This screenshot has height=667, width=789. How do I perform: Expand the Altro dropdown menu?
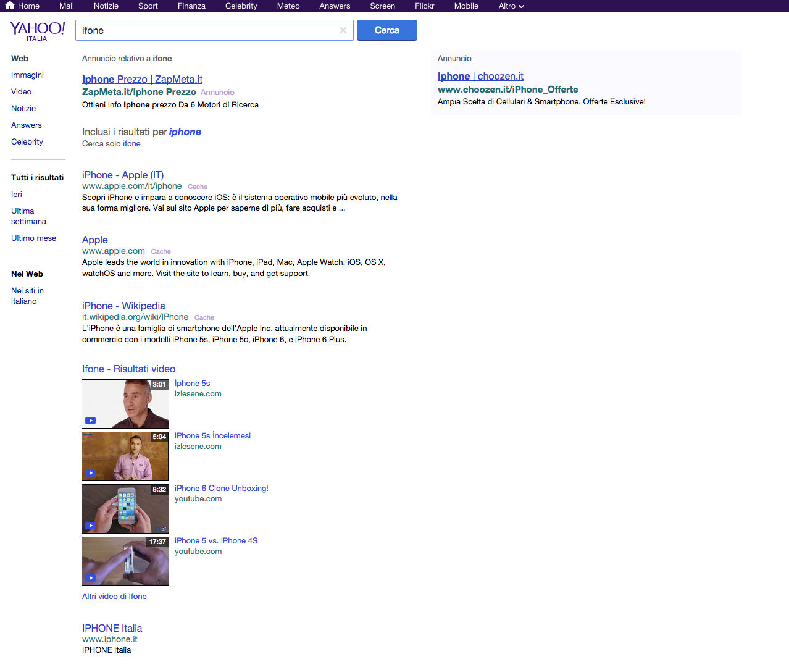[511, 6]
